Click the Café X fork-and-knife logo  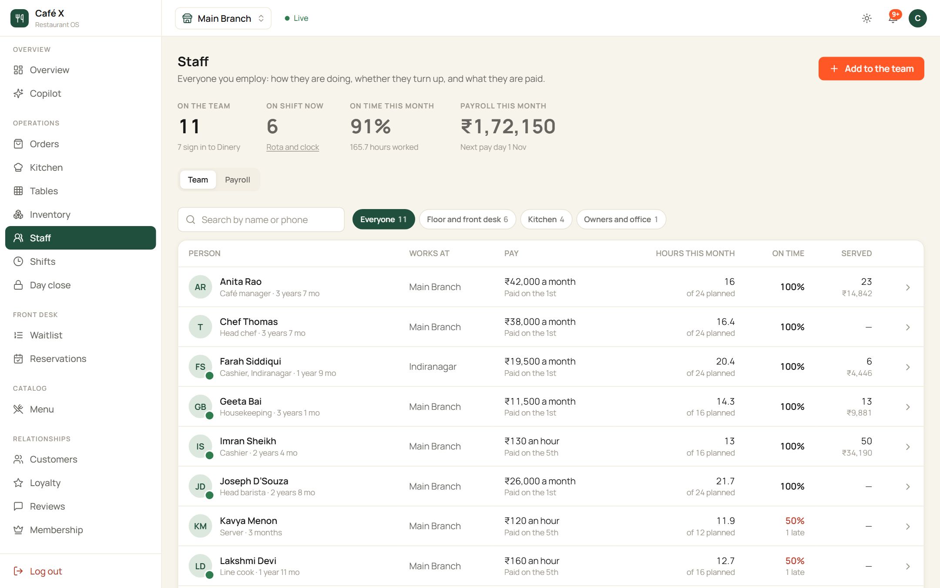pos(19,18)
